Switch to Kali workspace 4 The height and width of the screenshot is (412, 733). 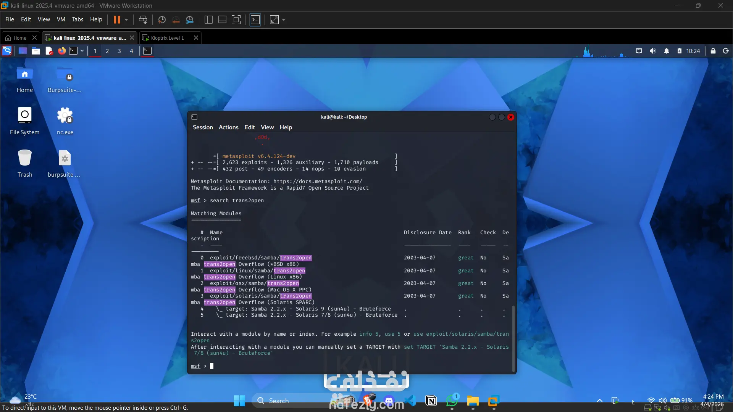coord(131,51)
